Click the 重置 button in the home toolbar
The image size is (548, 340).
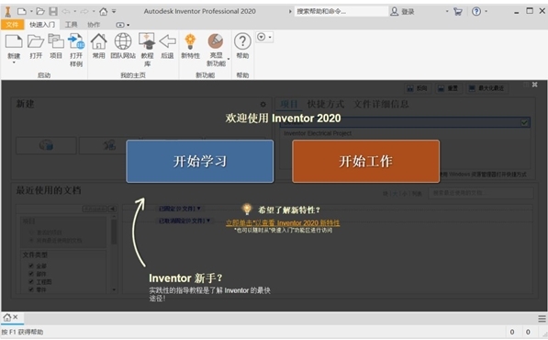click(x=448, y=88)
